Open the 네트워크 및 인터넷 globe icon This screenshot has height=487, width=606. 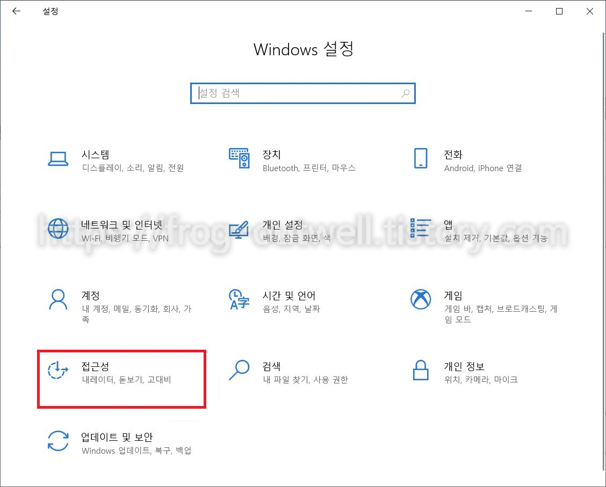point(58,228)
